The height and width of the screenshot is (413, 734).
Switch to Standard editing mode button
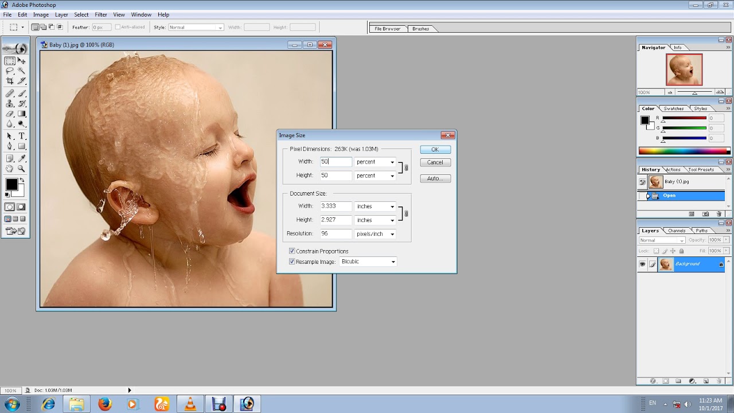(10, 207)
